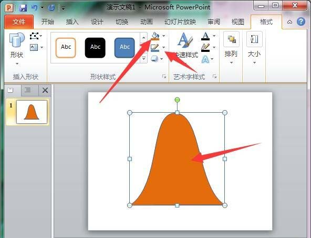Switch to the 视图 (View) tab
The width and height of the screenshot is (311, 238).
(x=237, y=21)
